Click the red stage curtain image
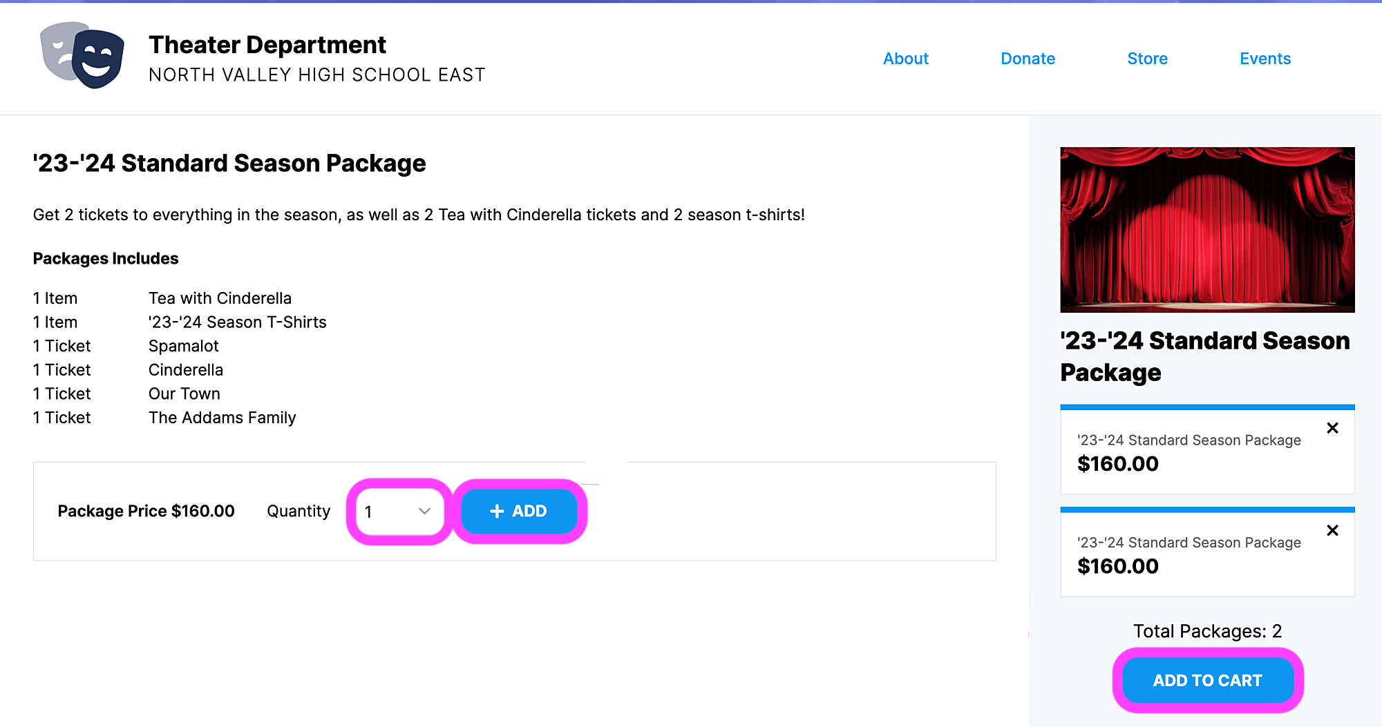The width and height of the screenshot is (1382, 727). pos(1207,229)
